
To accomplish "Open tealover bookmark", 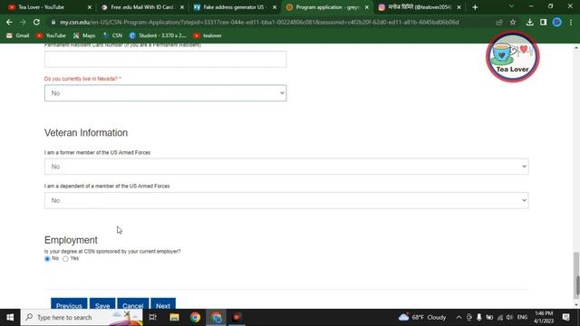I will (x=208, y=35).
